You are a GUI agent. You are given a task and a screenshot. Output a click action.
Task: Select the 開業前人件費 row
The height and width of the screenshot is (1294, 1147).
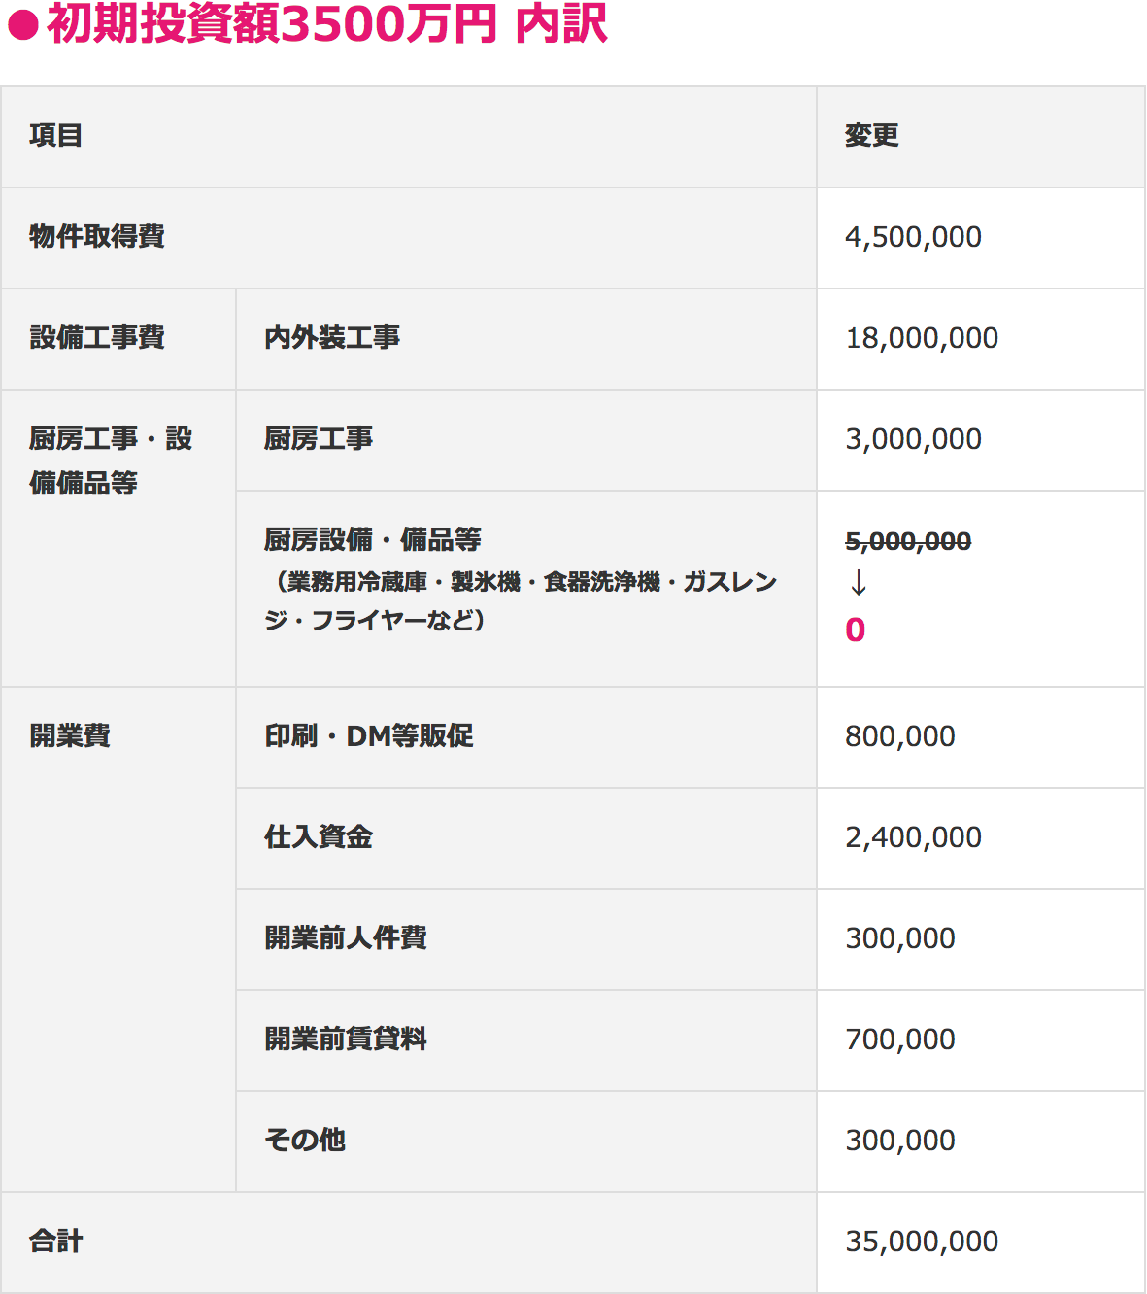[x=346, y=938]
